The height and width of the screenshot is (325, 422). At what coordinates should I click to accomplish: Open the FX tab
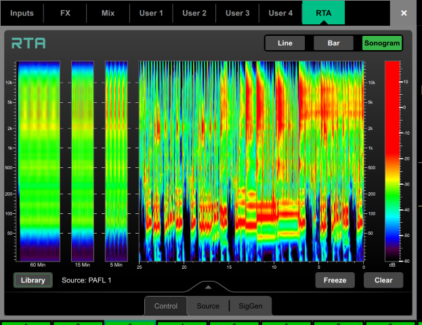pos(65,13)
